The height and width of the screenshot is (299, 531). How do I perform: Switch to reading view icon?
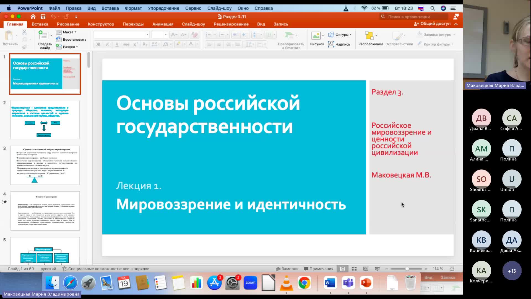(366, 269)
